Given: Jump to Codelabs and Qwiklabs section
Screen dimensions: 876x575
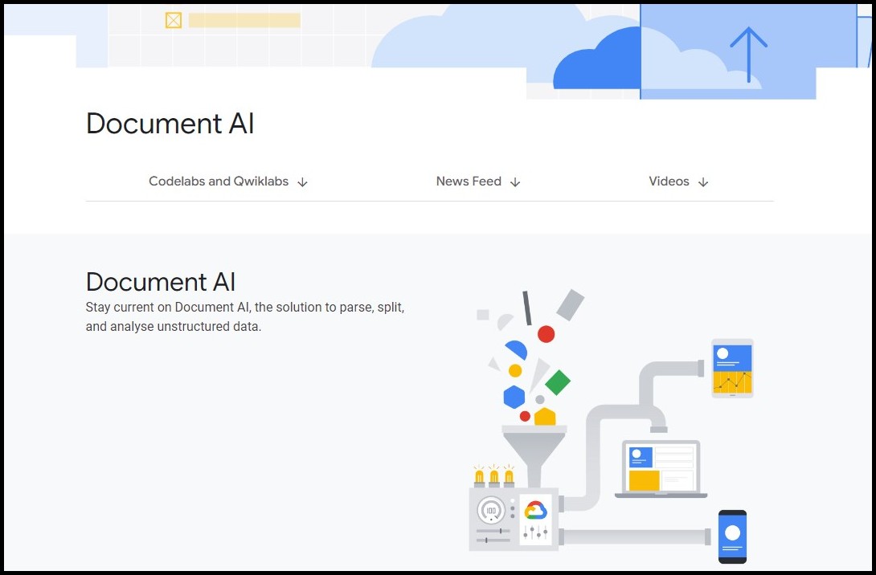Looking at the screenshot, I should point(228,181).
